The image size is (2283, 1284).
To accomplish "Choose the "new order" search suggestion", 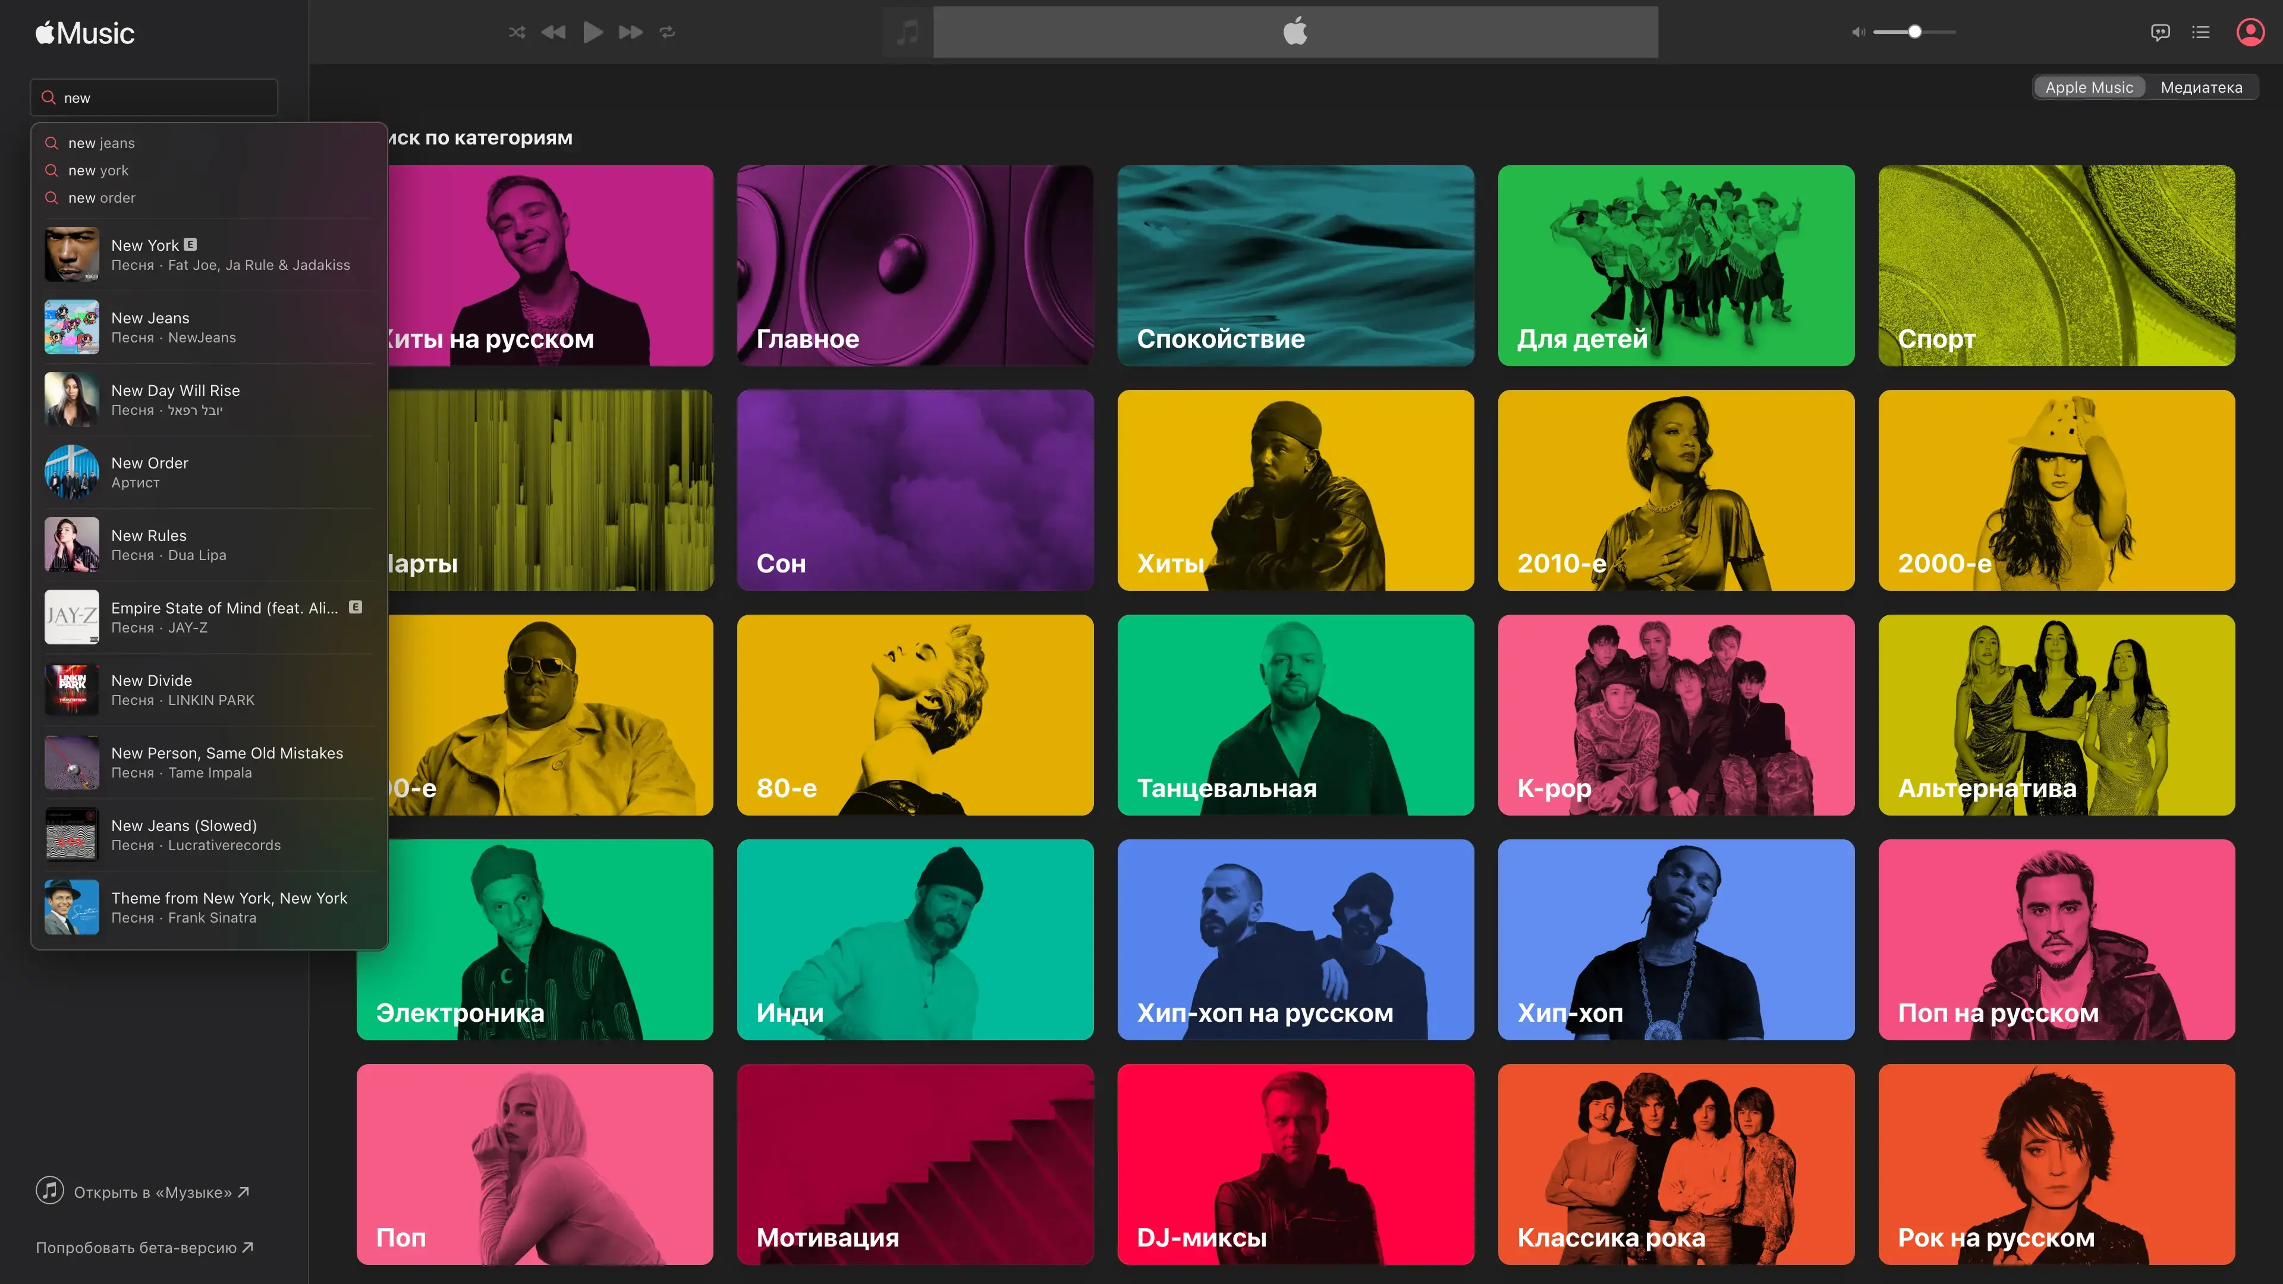I will click(x=102, y=197).
